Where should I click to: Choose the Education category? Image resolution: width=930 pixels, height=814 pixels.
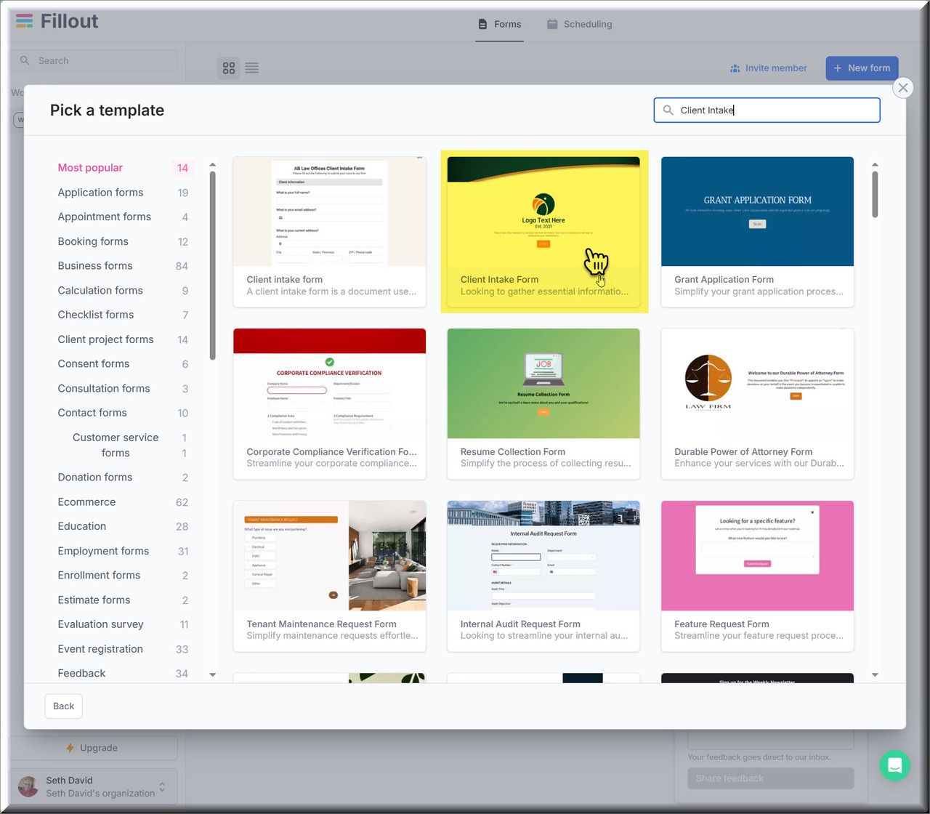tap(122, 526)
